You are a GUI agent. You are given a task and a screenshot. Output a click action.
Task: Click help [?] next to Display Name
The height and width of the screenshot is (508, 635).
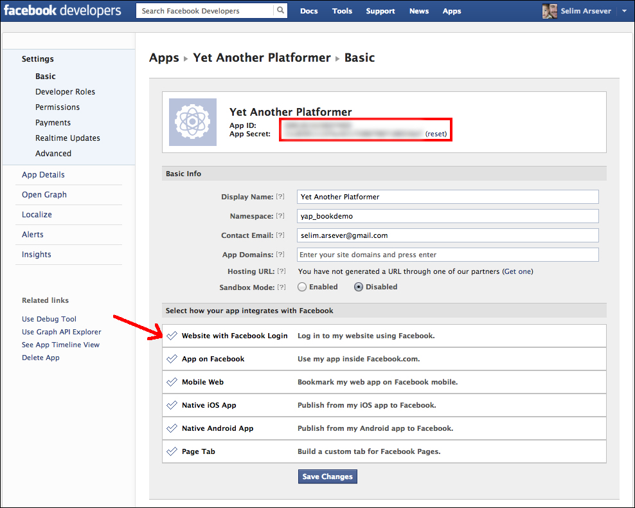coord(280,197)
